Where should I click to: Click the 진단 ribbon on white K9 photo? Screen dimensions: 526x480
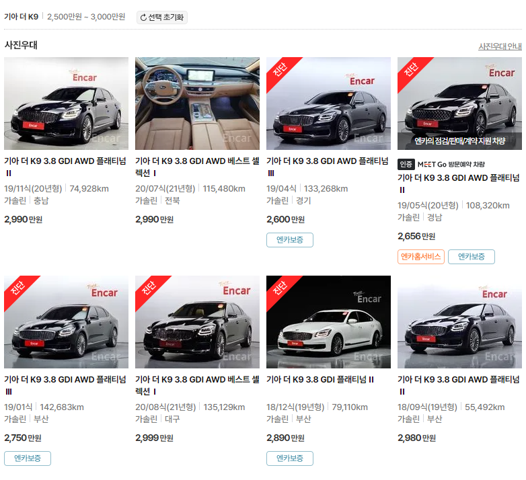pos(280,288)
